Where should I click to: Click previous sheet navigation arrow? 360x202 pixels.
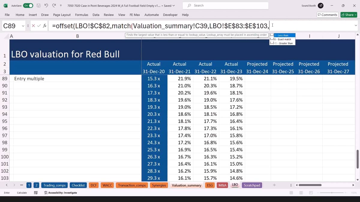(x=7, y=185)
